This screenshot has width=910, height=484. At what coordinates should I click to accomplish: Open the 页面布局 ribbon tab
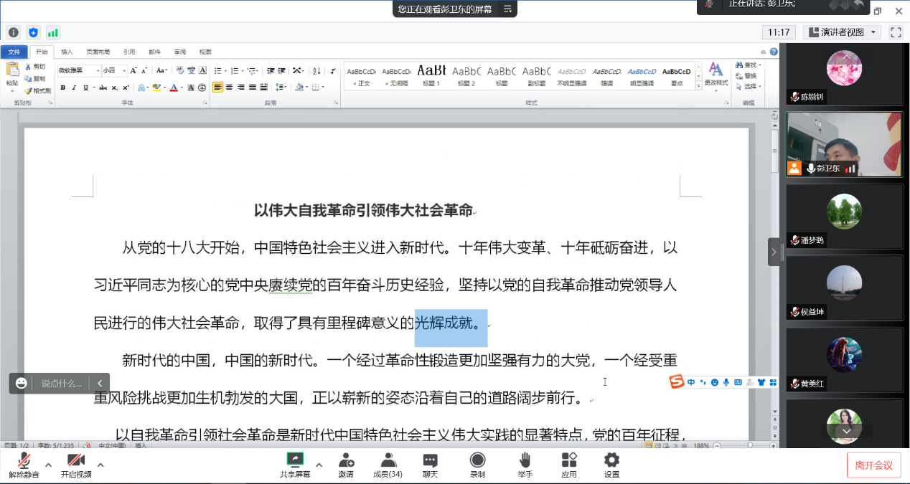coord(98,52)
